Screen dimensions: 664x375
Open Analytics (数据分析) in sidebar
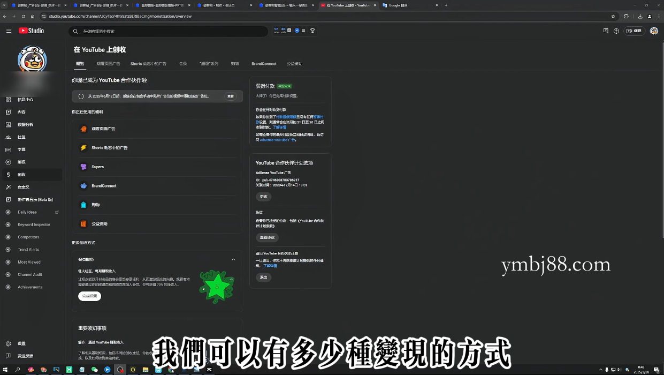click(x=31, y=124)
